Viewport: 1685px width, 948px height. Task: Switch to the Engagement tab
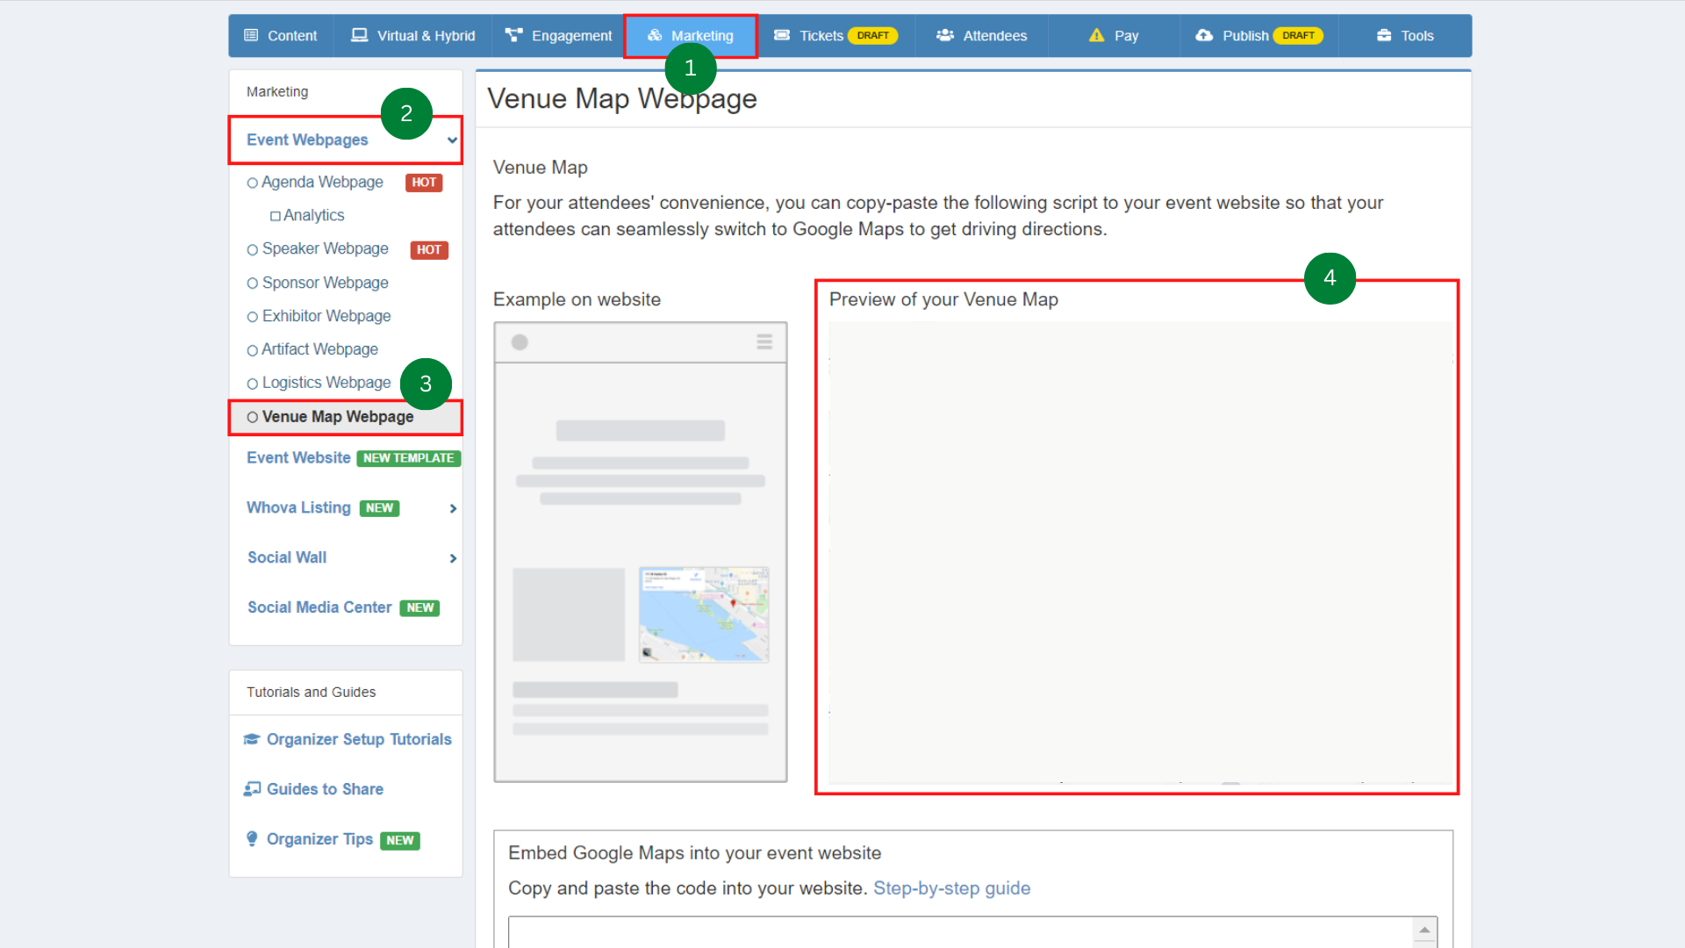[x=558, y=36]
